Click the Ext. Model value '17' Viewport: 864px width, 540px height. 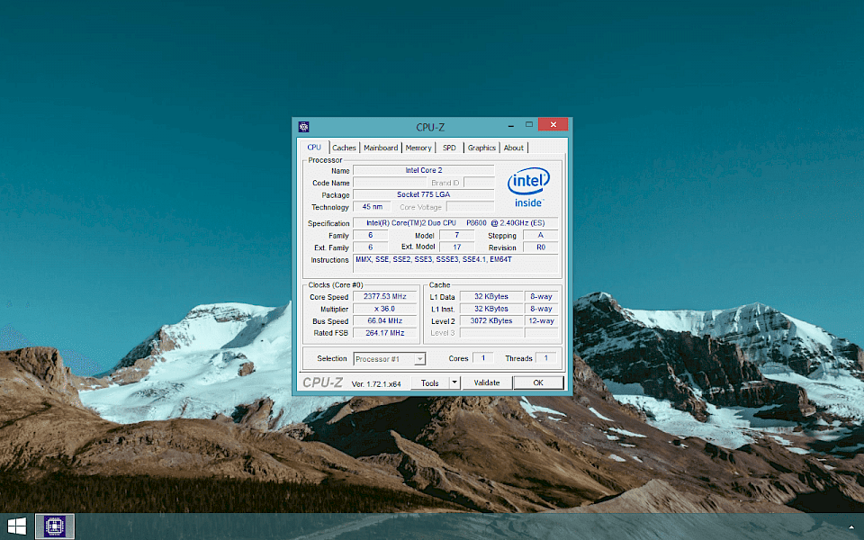(457, 247)
